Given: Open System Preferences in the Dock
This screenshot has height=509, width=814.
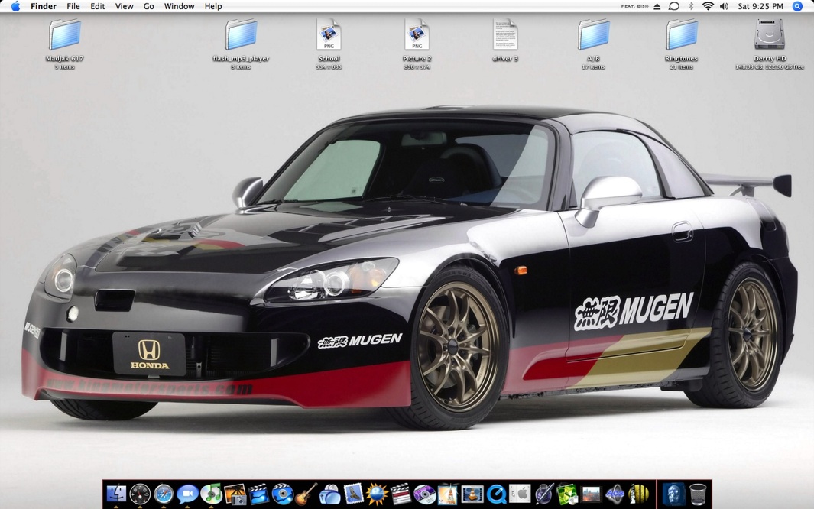Looking at the screenshot, I should 520,494.
